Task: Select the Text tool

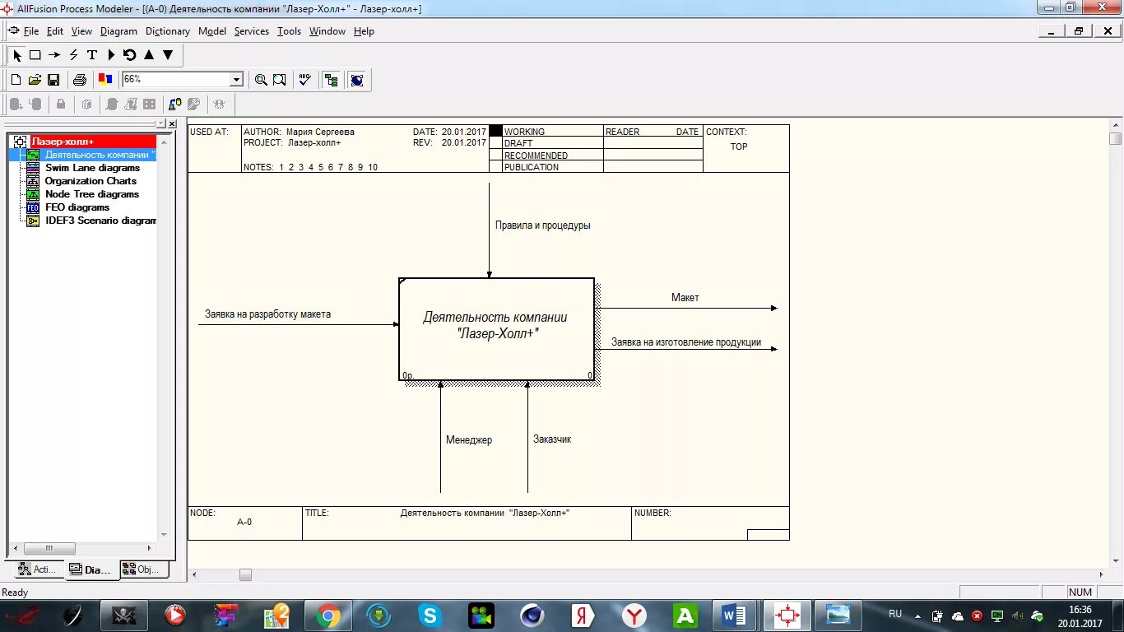Action: coord(92,55)
